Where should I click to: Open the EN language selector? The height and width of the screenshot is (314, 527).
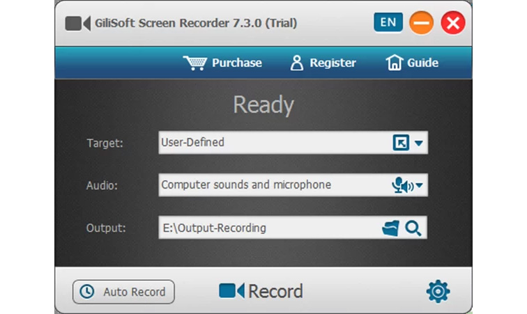pos(388,22)
